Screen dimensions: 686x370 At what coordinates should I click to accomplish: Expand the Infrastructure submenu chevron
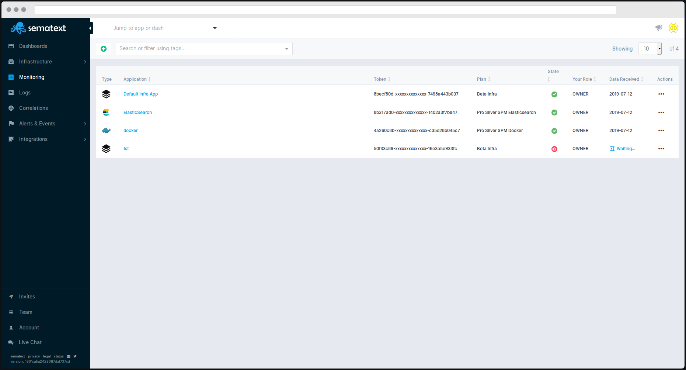pos(85,62)
